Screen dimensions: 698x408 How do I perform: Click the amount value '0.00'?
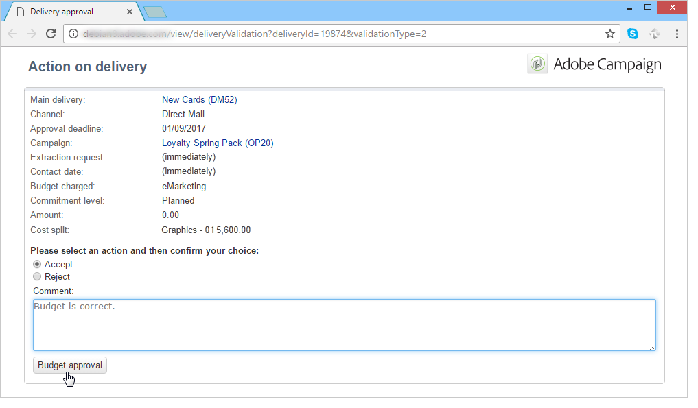(x=170, y=215)
